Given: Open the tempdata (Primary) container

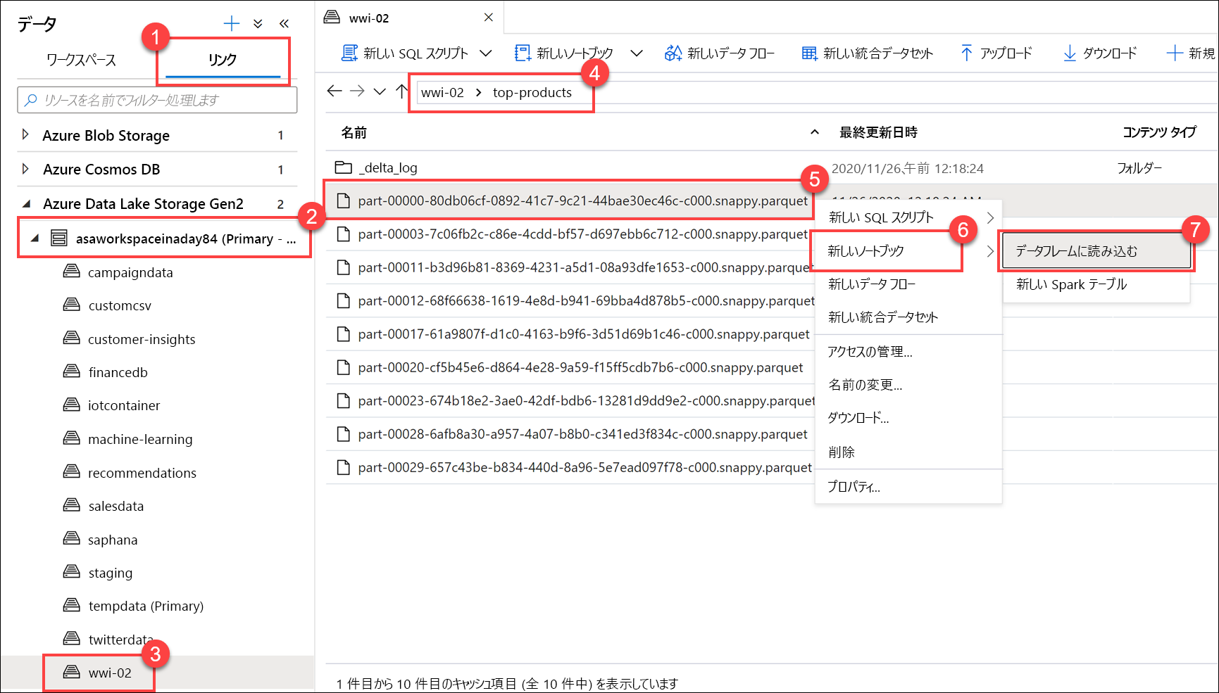Looking at the screenshot, I should click(146, 606).
